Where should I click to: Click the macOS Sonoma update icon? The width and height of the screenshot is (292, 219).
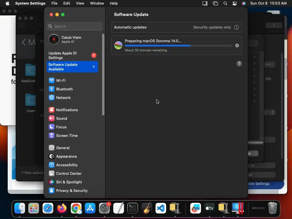(x=118, y=45)
